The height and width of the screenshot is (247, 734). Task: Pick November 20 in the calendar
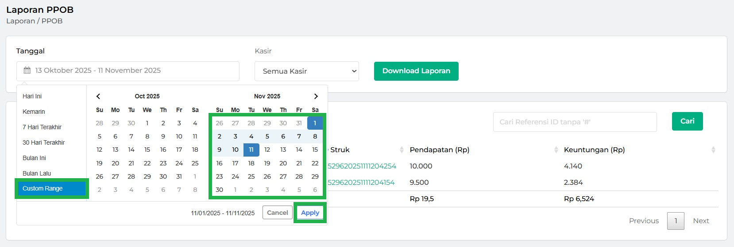pos(283,163)
